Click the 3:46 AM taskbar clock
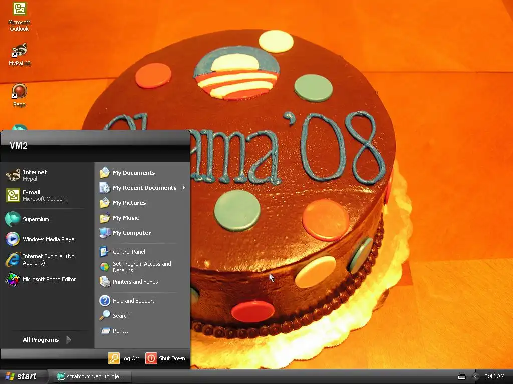This screenshot has height=384, width=513. pos(494,377)
